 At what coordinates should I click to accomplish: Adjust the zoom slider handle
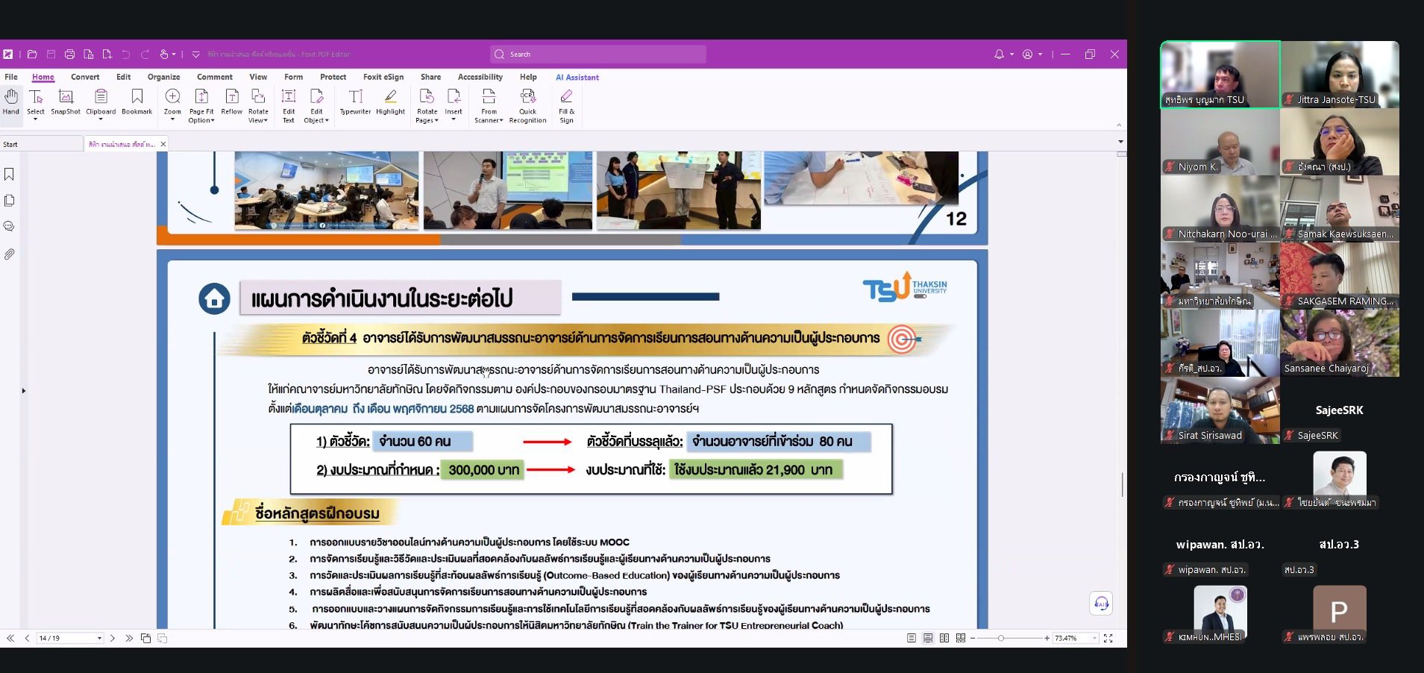1001,638
